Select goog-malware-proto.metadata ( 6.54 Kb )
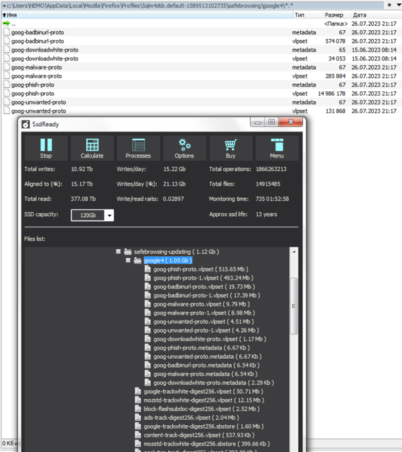 coord(205,374)
